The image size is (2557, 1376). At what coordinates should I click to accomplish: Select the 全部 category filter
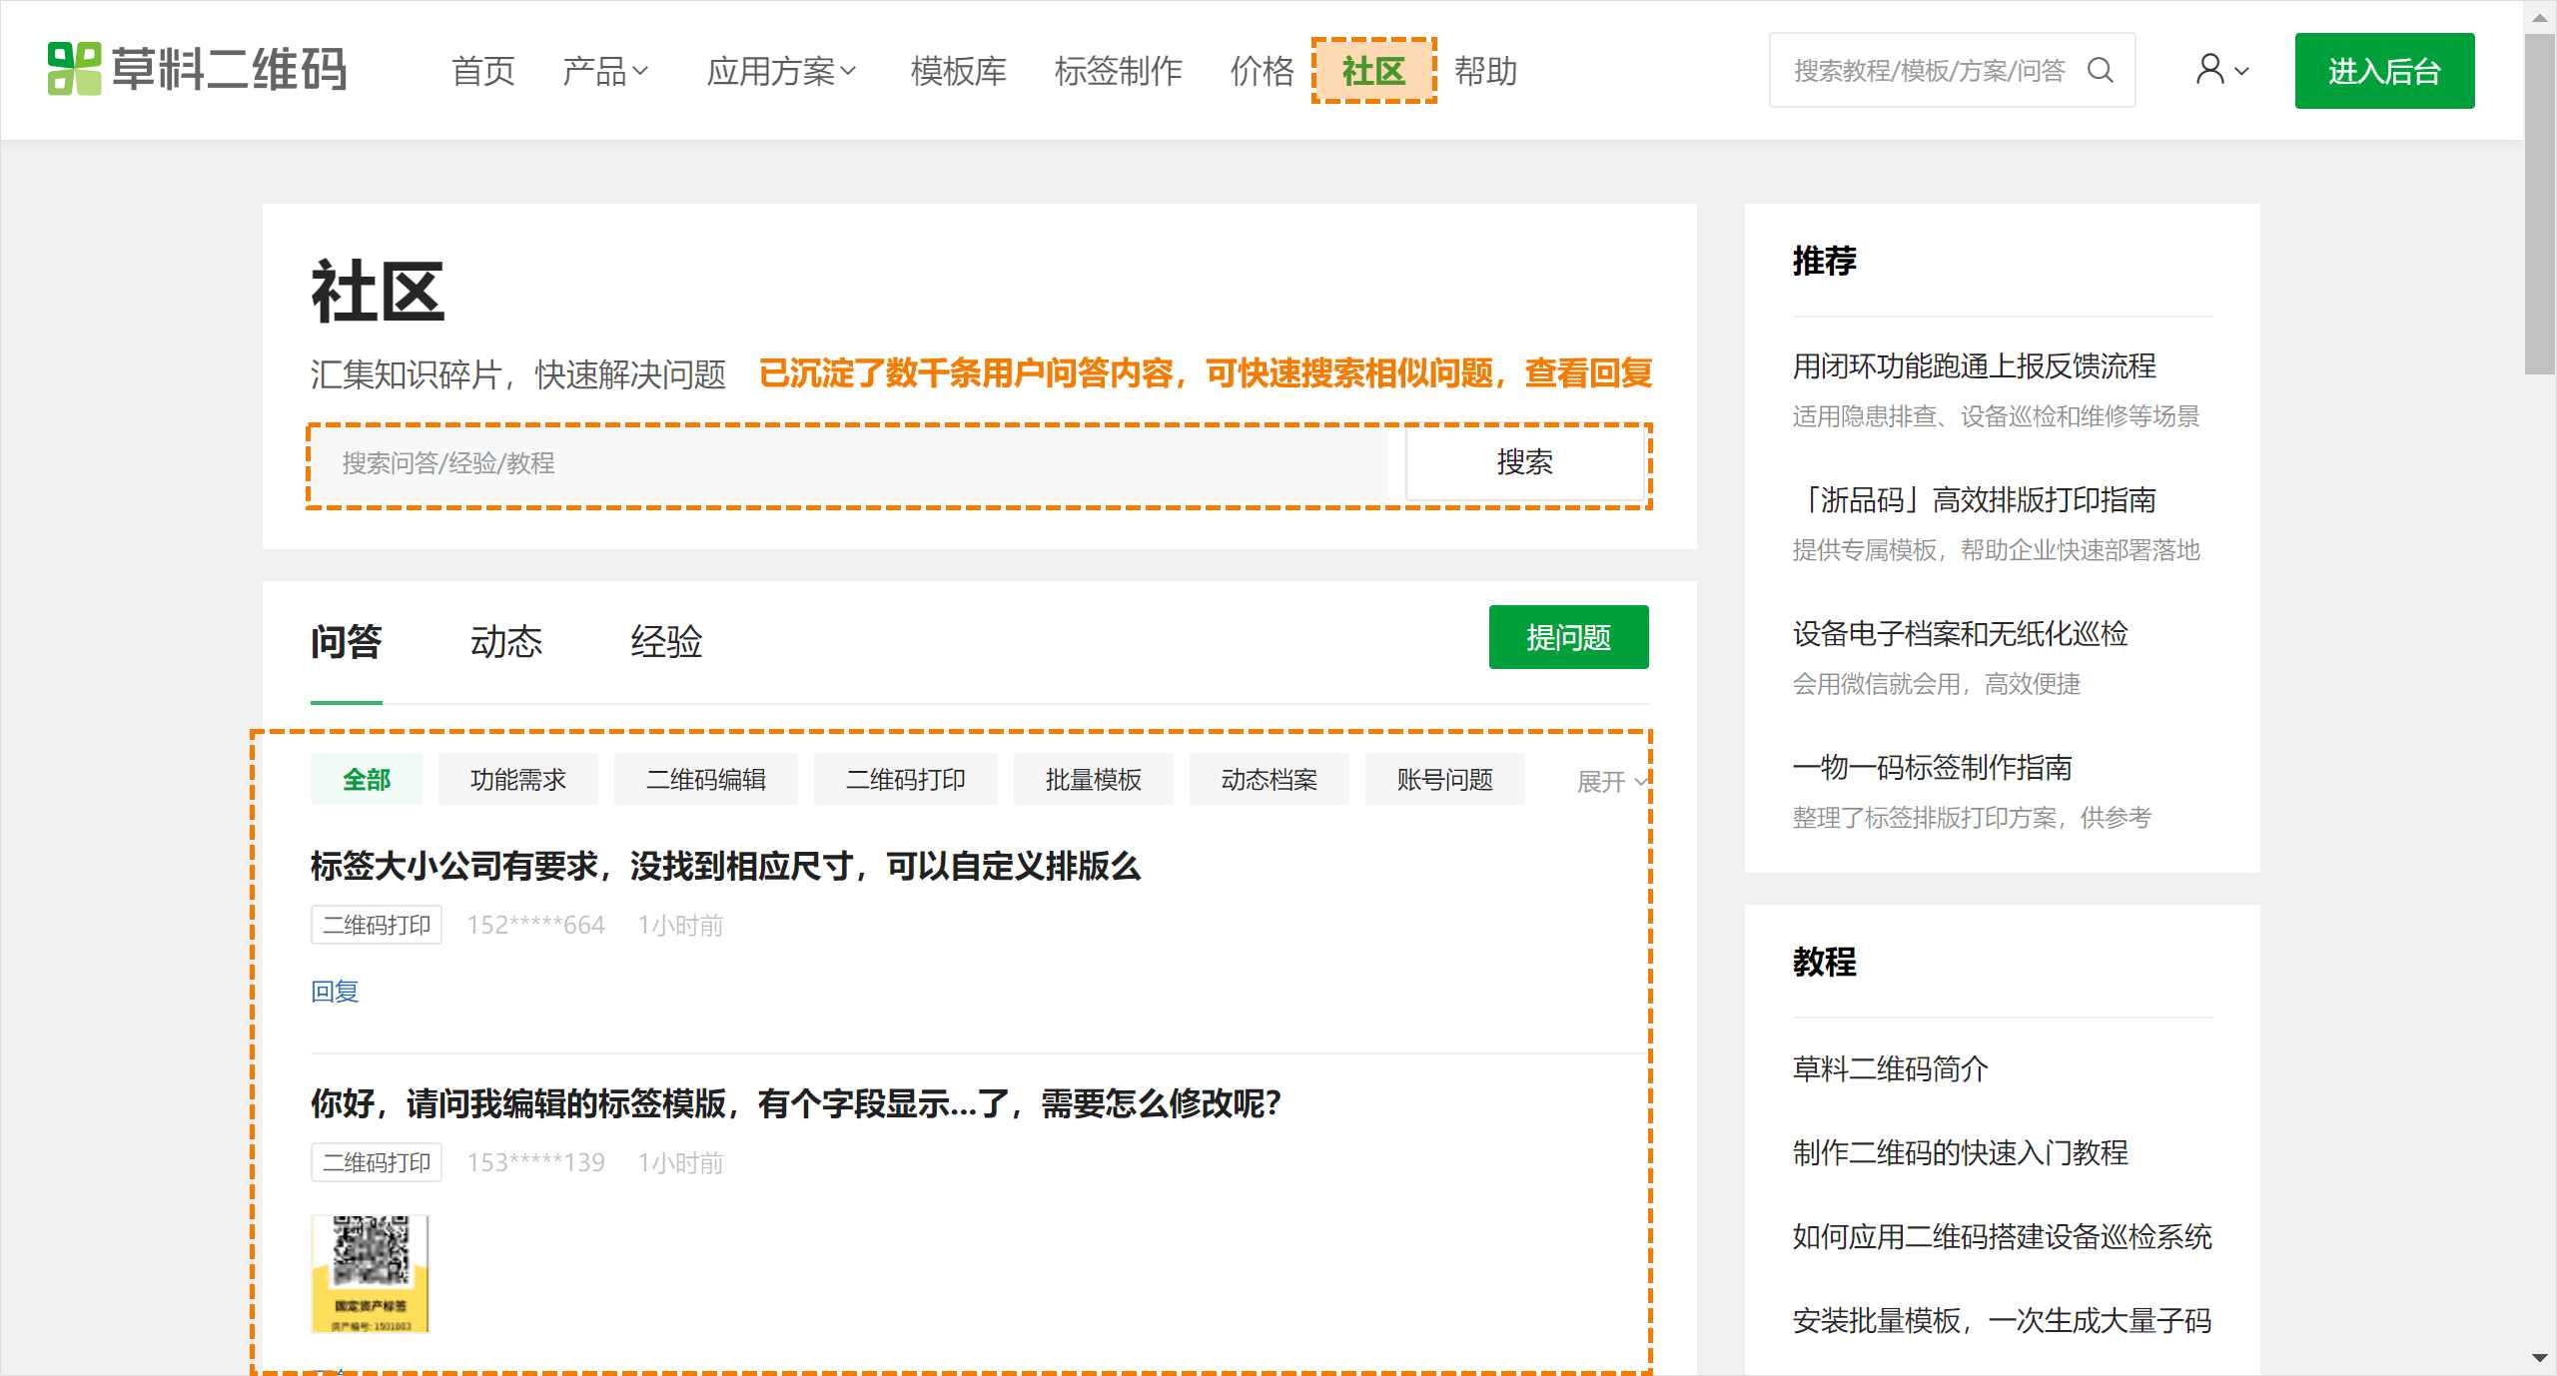(367, 779)
